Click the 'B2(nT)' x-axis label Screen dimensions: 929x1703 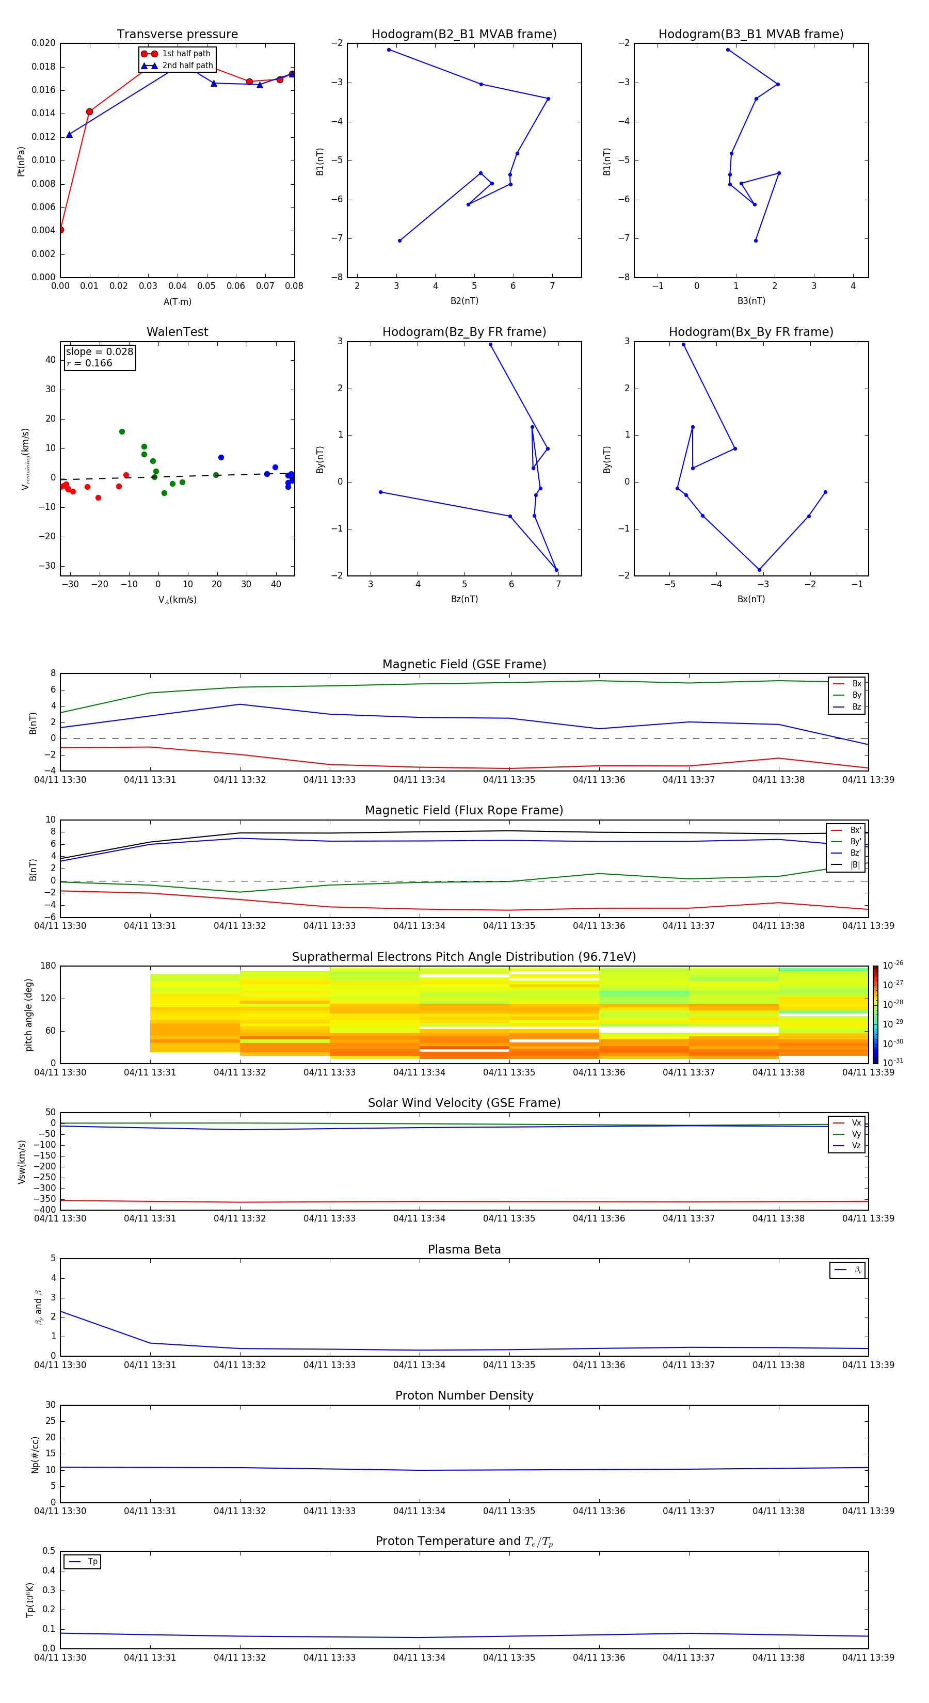pyautogui.click(x=464, y=301)
